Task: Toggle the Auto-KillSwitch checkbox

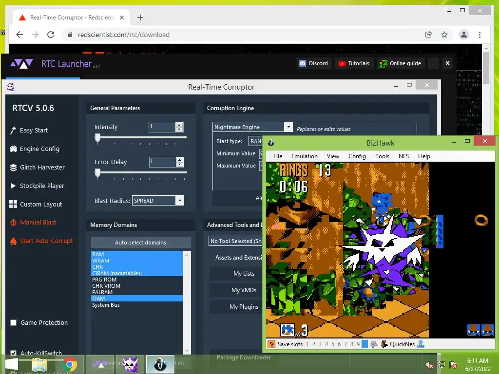Action: (x=13, y=353)
